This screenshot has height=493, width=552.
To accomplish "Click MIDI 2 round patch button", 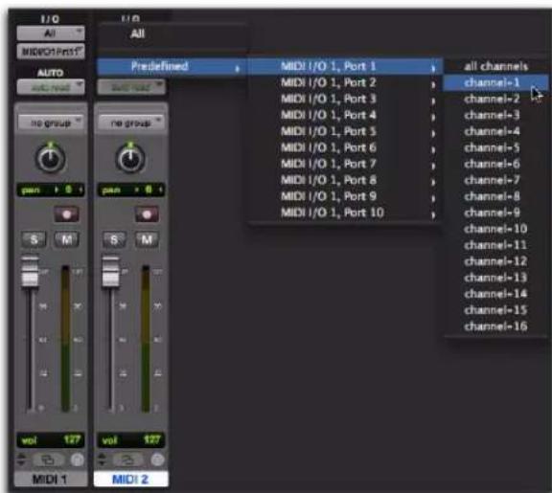I will 158,459.
